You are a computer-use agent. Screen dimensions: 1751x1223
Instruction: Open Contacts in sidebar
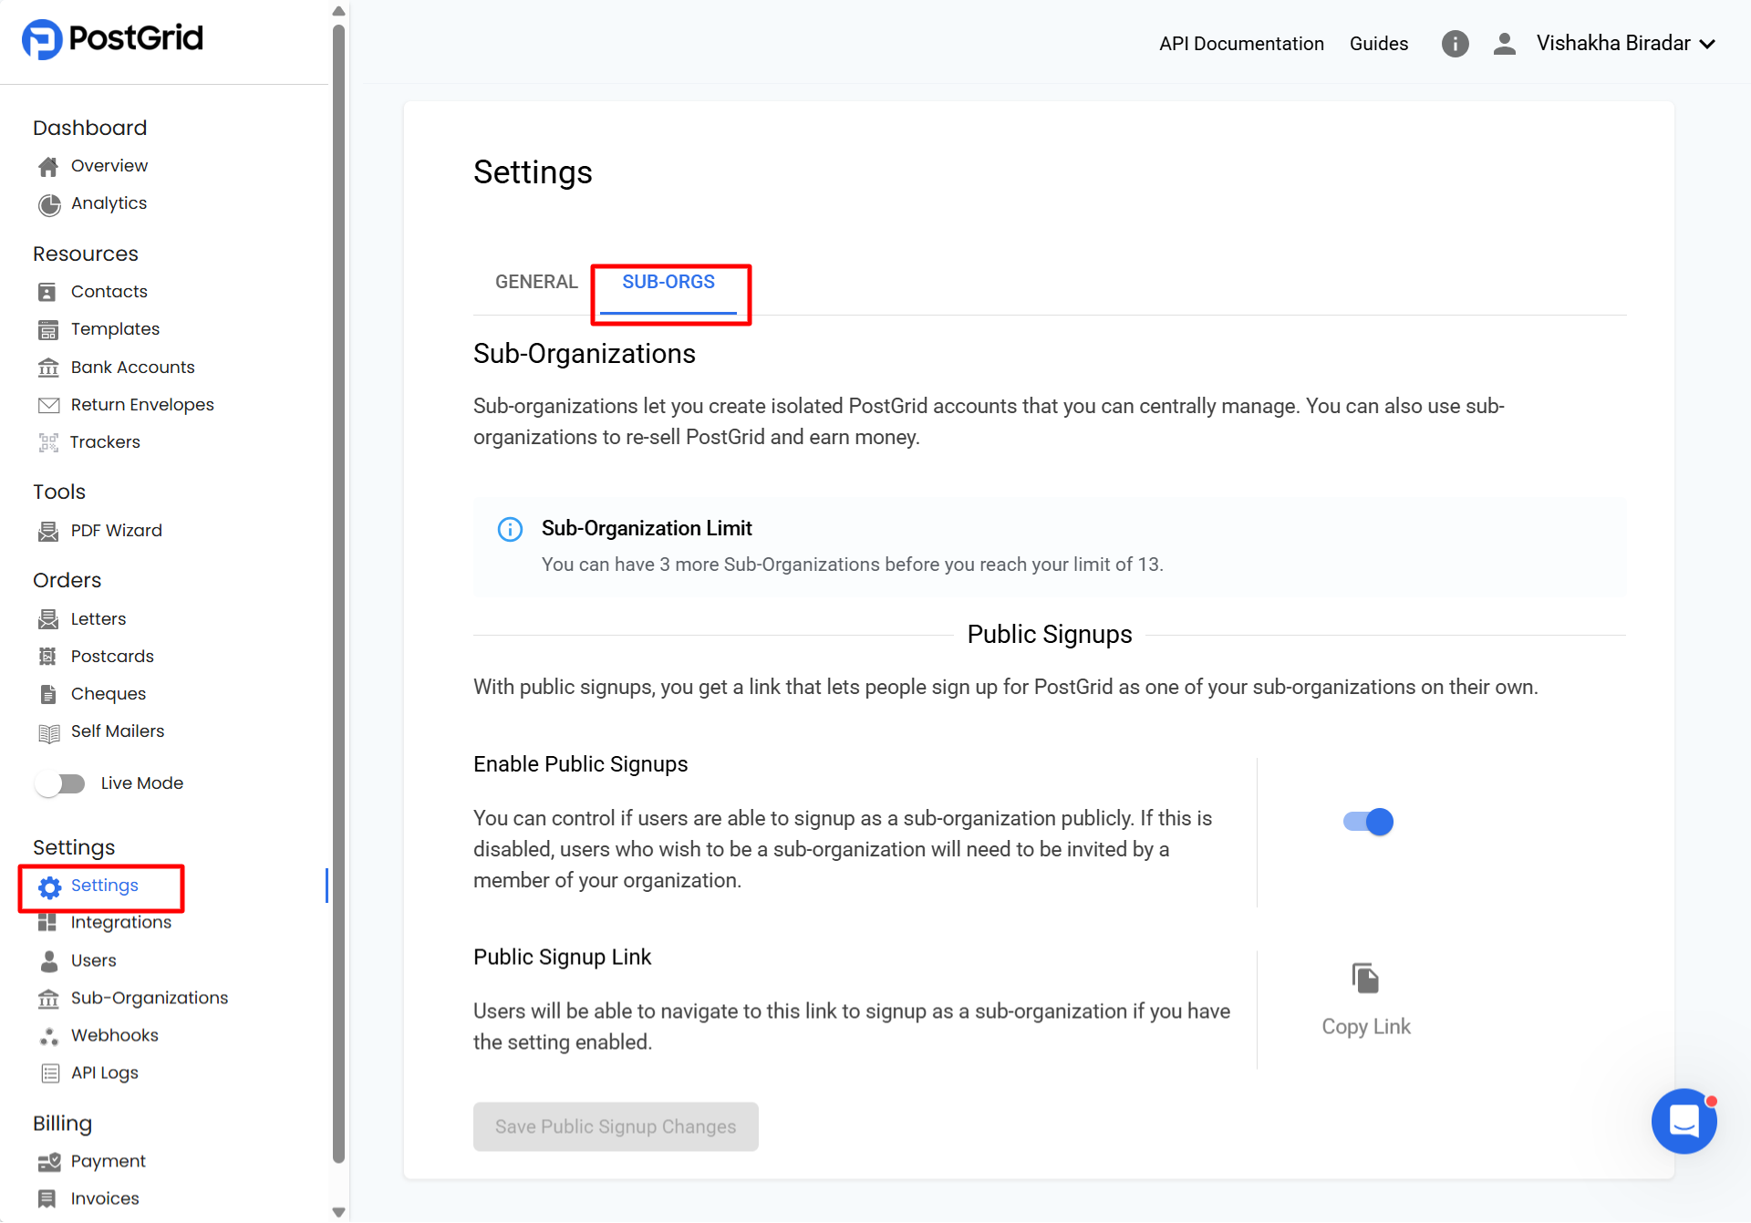point(109,292)
